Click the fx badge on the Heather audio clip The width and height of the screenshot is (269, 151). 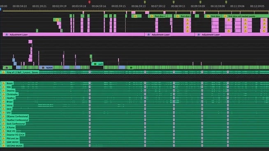[4, 98]
